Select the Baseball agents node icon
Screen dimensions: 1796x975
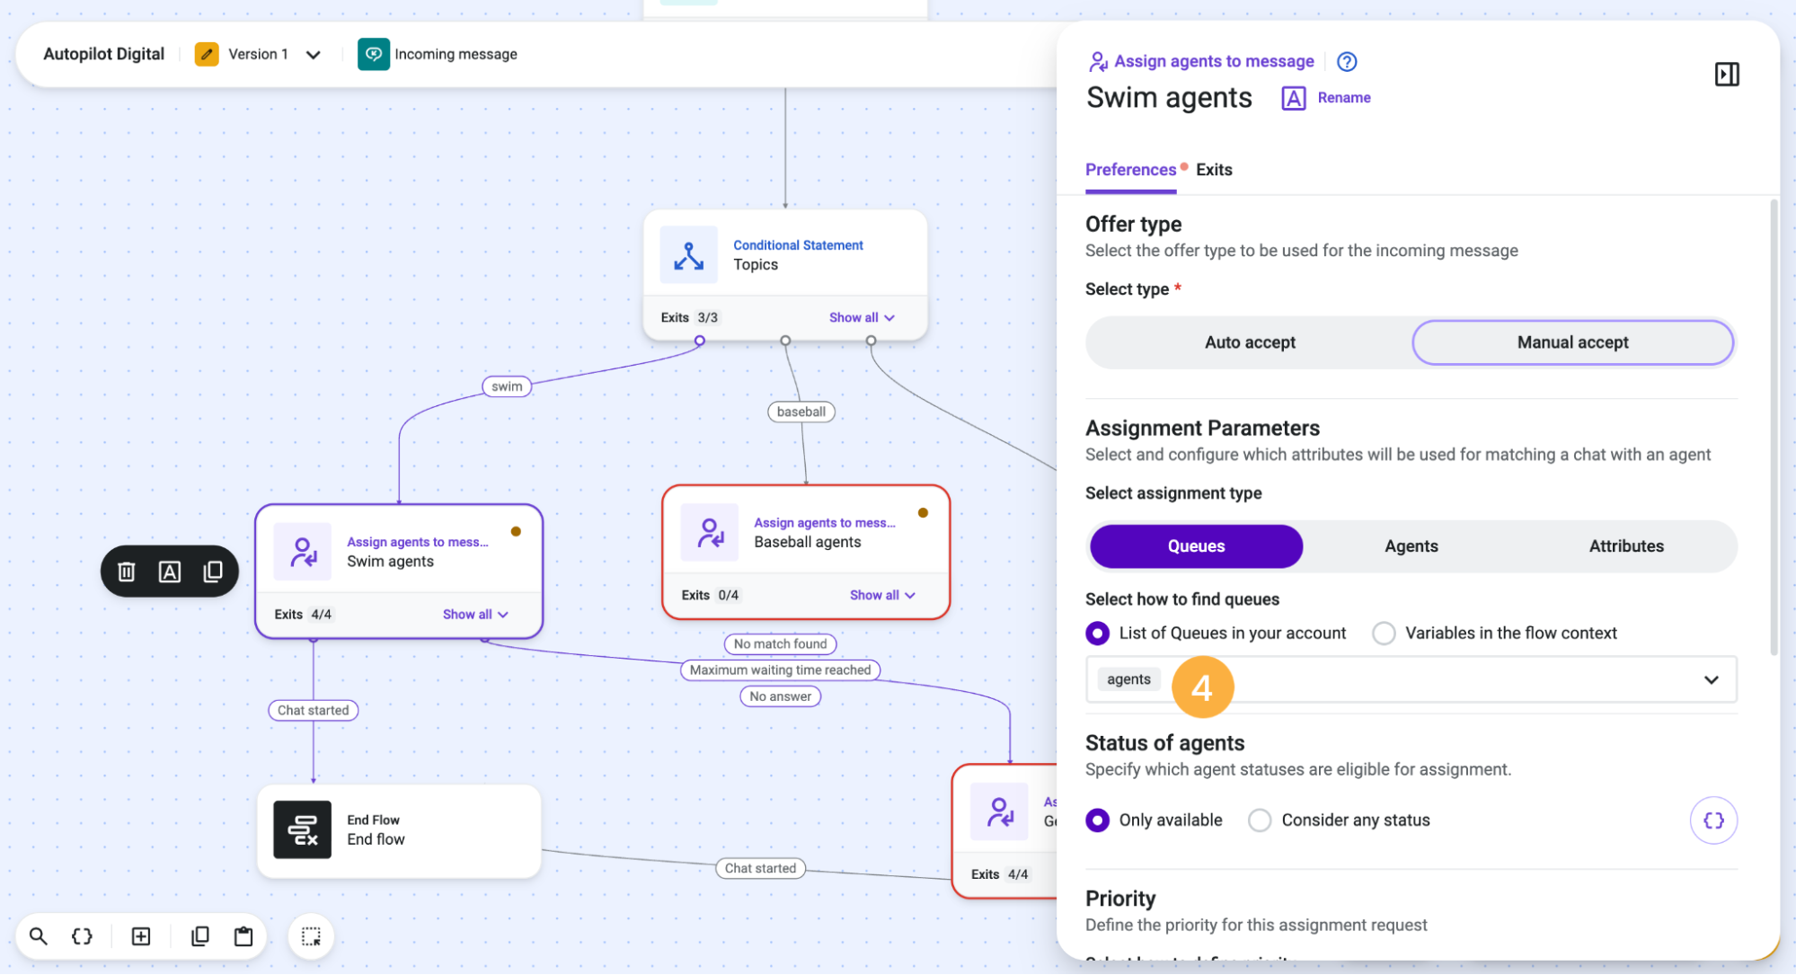click(710, 533)
